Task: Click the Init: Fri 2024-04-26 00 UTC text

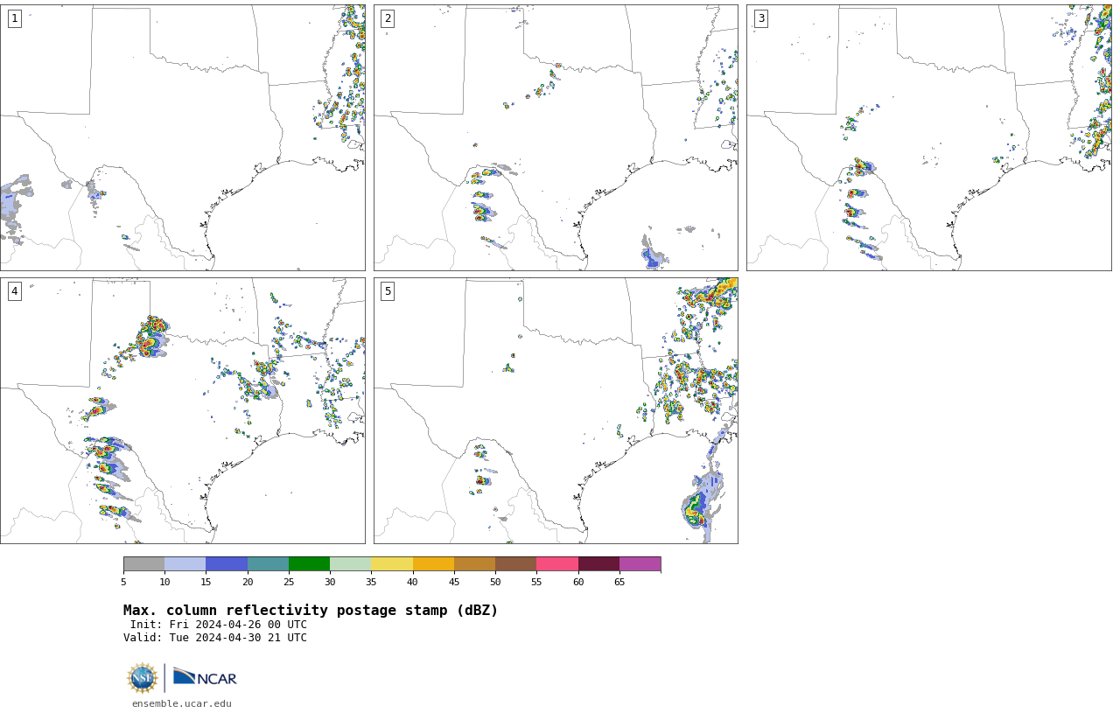Action: pos(219,625)
